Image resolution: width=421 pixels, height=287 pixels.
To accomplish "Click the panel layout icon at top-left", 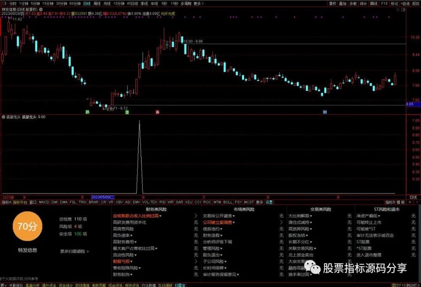I will click(4, 4).
